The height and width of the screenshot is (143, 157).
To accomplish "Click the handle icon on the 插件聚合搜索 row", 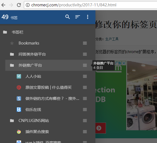I will [85, 132].
